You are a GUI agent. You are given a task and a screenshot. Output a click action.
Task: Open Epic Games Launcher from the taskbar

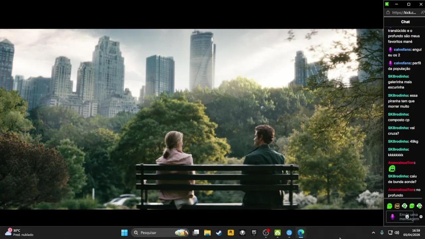coord(254,233)
